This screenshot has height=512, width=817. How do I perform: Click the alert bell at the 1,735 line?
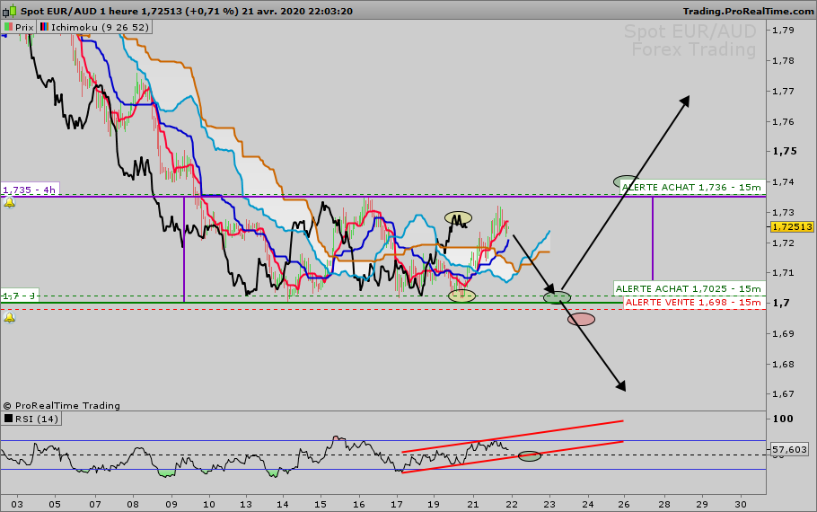click(9, 203)
